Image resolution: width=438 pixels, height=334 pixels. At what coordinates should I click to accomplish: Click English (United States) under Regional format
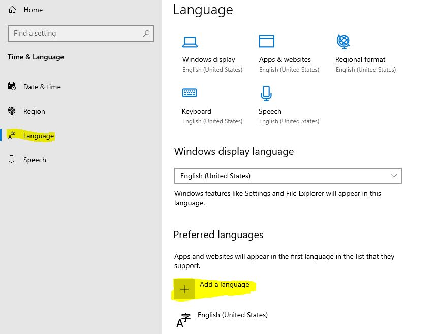366,70
